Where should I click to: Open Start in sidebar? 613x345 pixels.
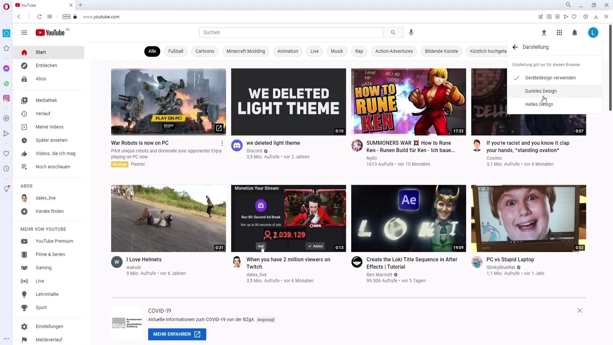(49, 52)
